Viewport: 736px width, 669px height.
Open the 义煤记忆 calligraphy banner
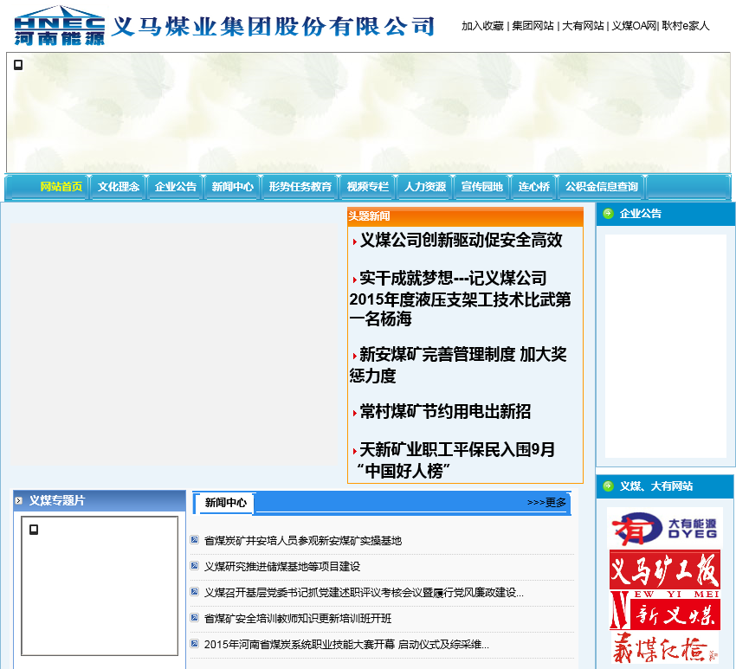tap(665, 648)
